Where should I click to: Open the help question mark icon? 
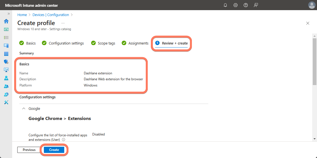coord(246,5)
